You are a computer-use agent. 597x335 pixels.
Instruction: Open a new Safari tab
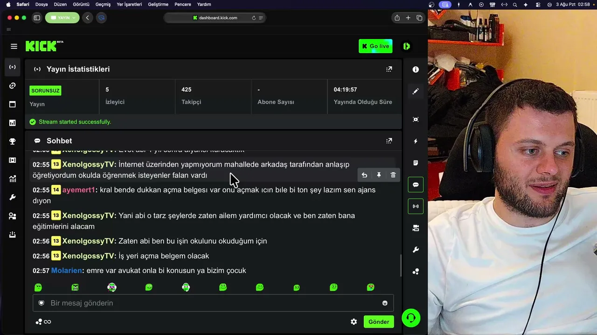pos(408,18)
